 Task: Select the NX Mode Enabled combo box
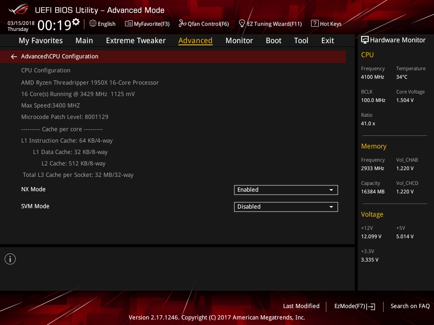[286, 190]
